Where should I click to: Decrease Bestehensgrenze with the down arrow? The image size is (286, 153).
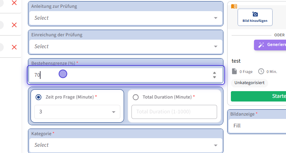214,77
